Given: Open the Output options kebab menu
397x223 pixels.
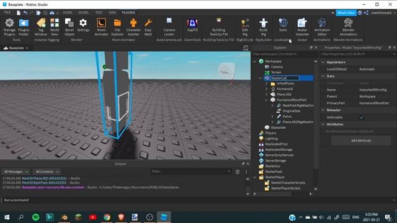Looking at the screenshot, I should click(246, 172).
